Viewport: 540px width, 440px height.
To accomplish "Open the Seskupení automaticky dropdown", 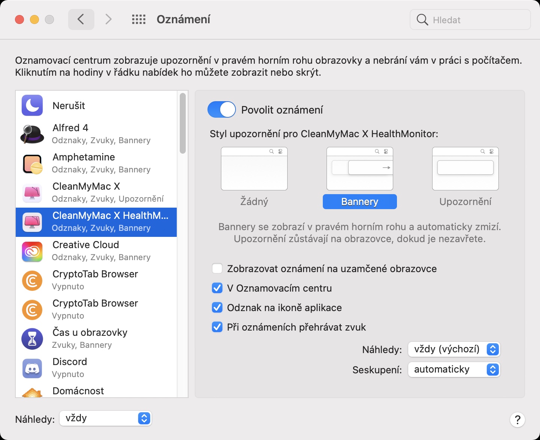I will tap(454, 370).
